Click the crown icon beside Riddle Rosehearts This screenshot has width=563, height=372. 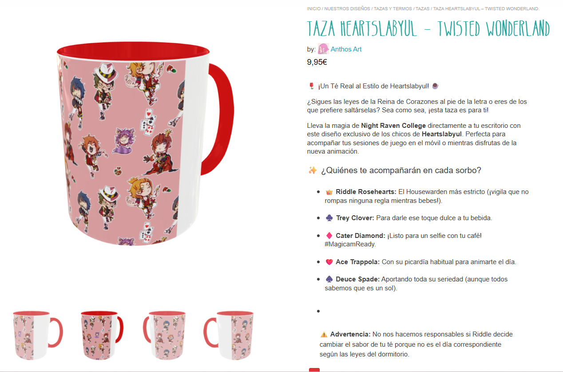click(x=329, y=192)
